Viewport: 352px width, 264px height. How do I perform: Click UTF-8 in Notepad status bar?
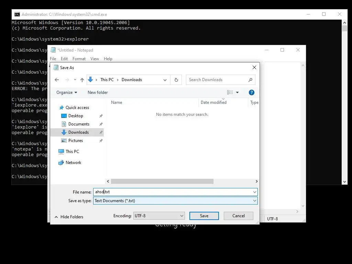(x=272, y=219)
